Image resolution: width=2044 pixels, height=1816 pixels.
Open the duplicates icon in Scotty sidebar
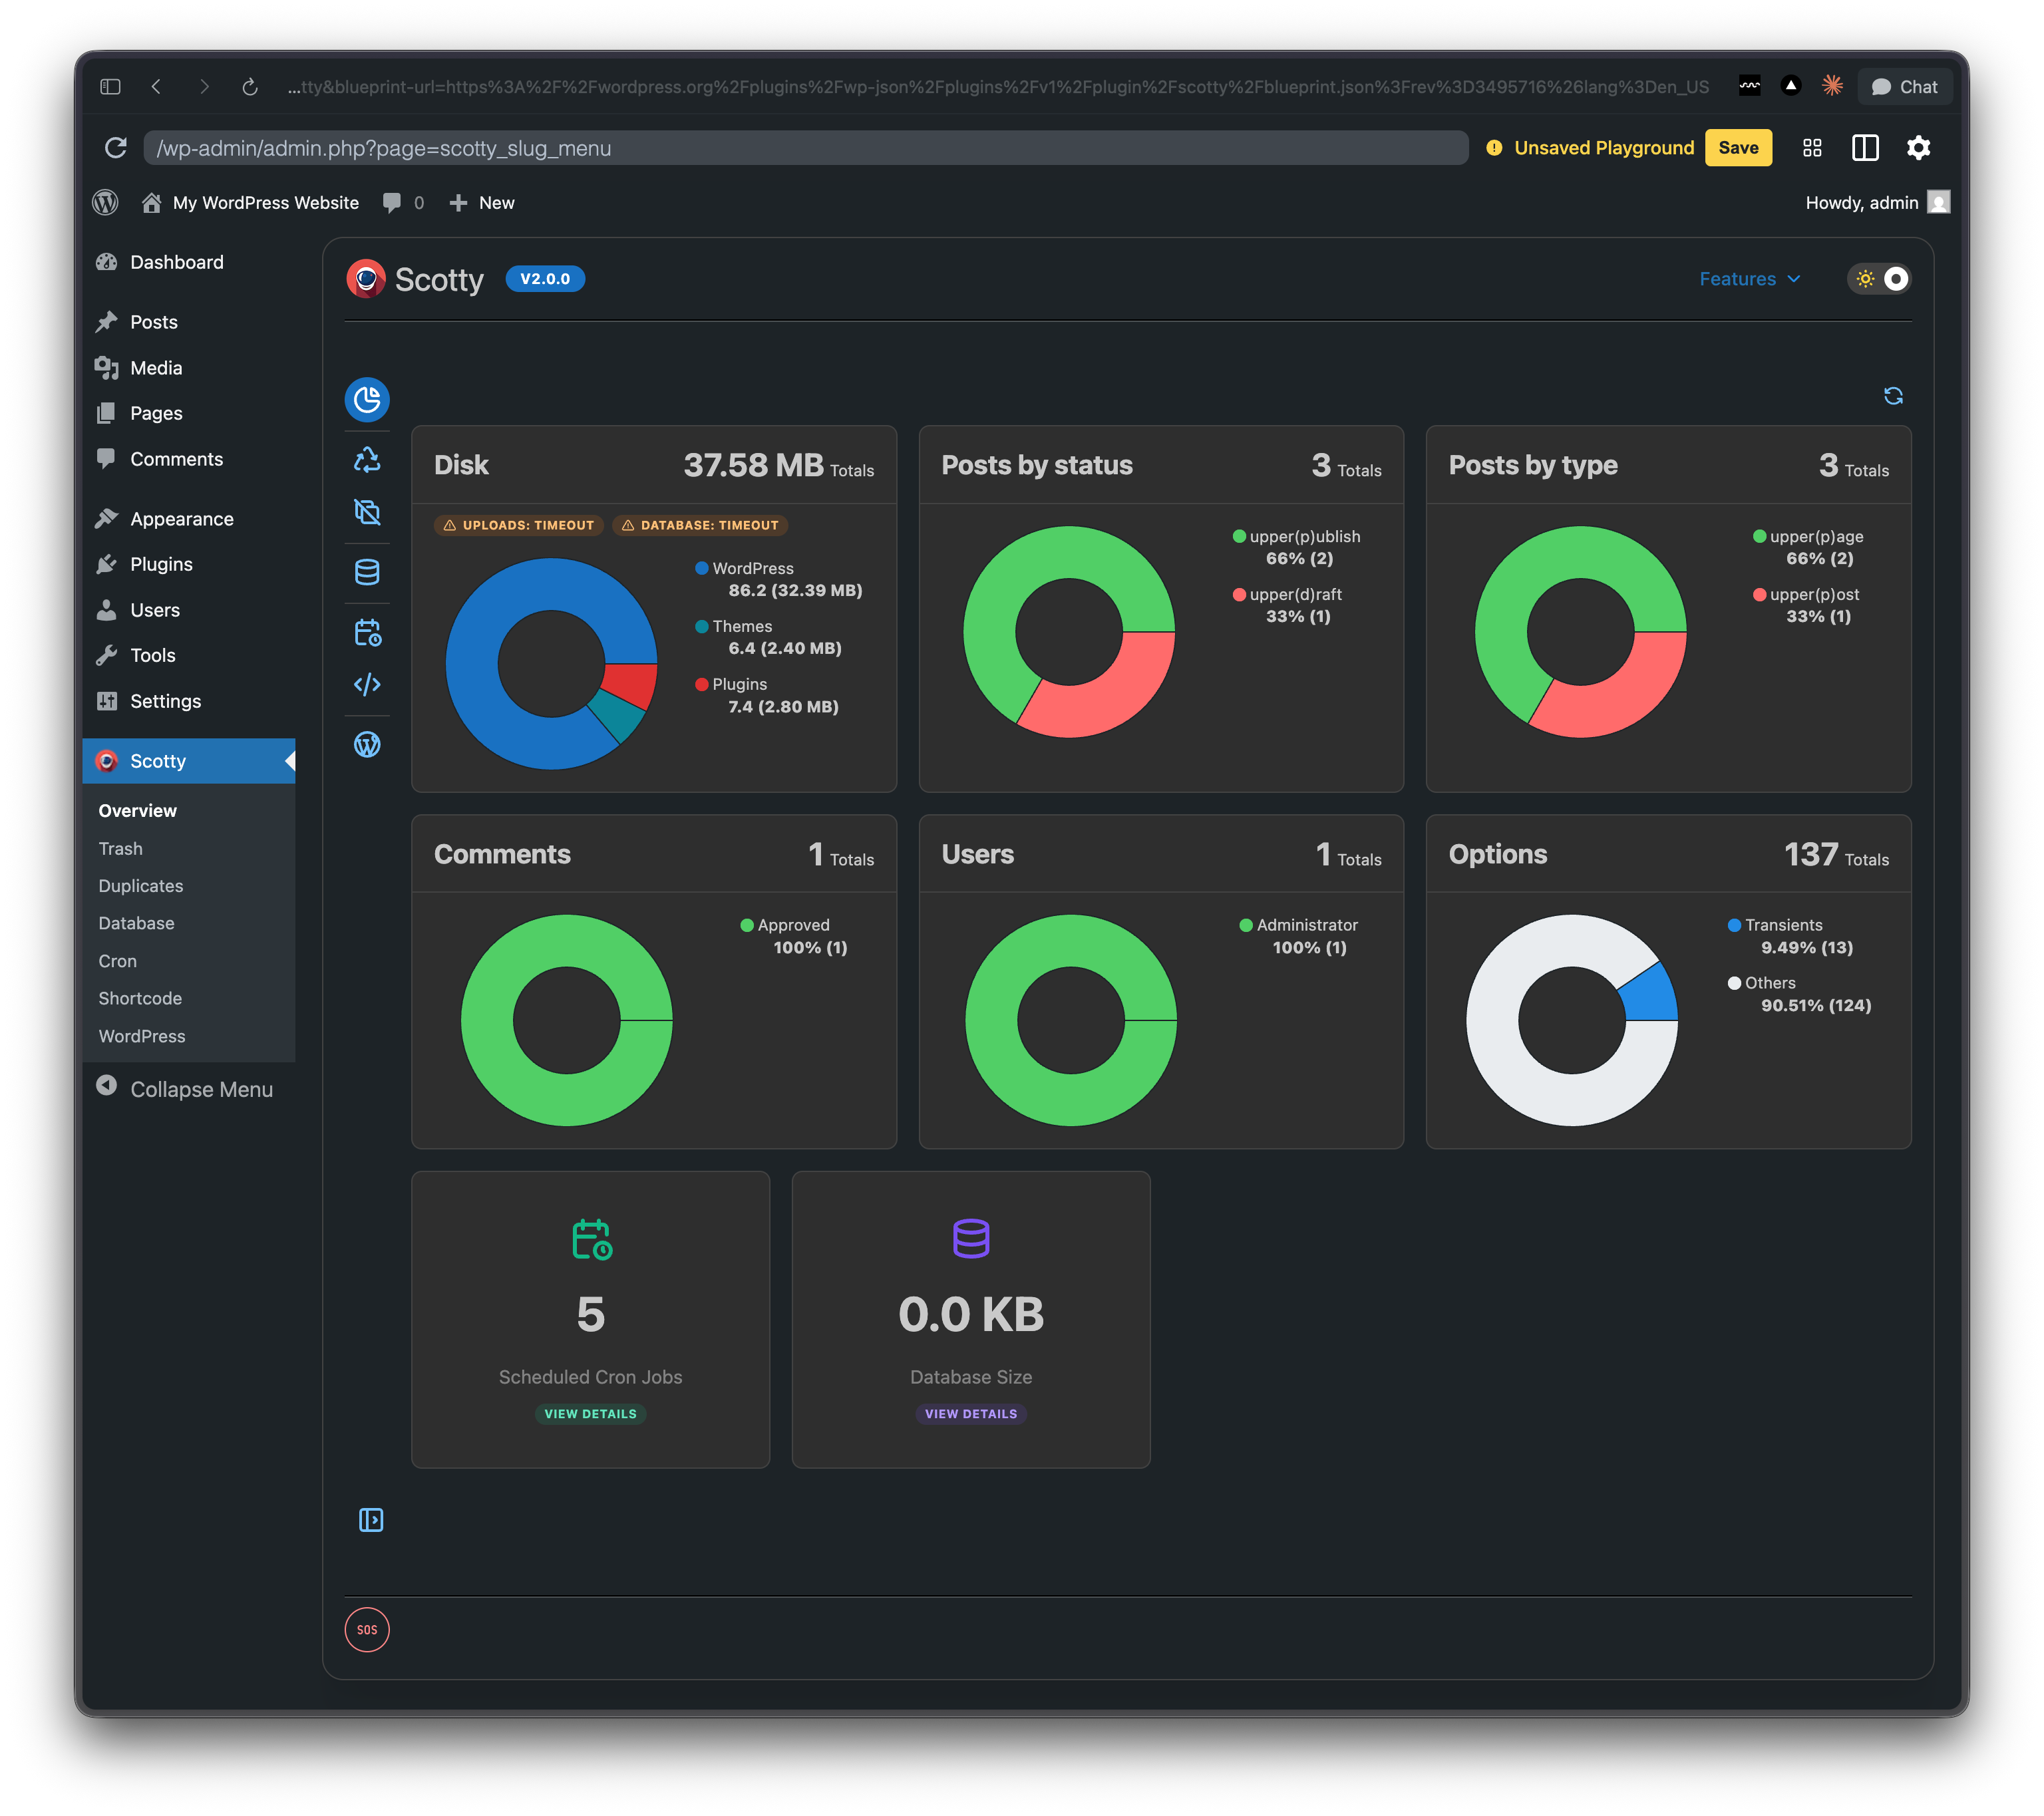click(367, 512)
